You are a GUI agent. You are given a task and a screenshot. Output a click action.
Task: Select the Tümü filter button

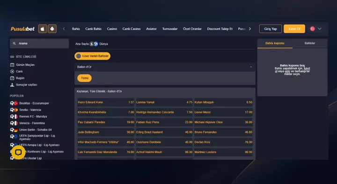pos(85,78)
